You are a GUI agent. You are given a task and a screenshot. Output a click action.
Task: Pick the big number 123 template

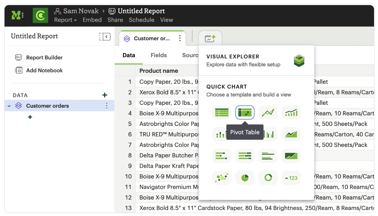(x=291, y=178)
